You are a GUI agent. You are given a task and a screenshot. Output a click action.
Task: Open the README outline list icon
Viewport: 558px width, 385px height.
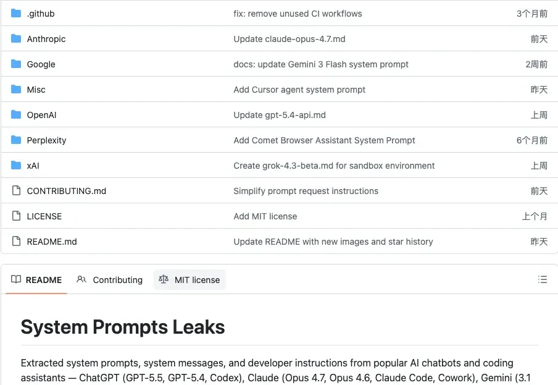543,279
